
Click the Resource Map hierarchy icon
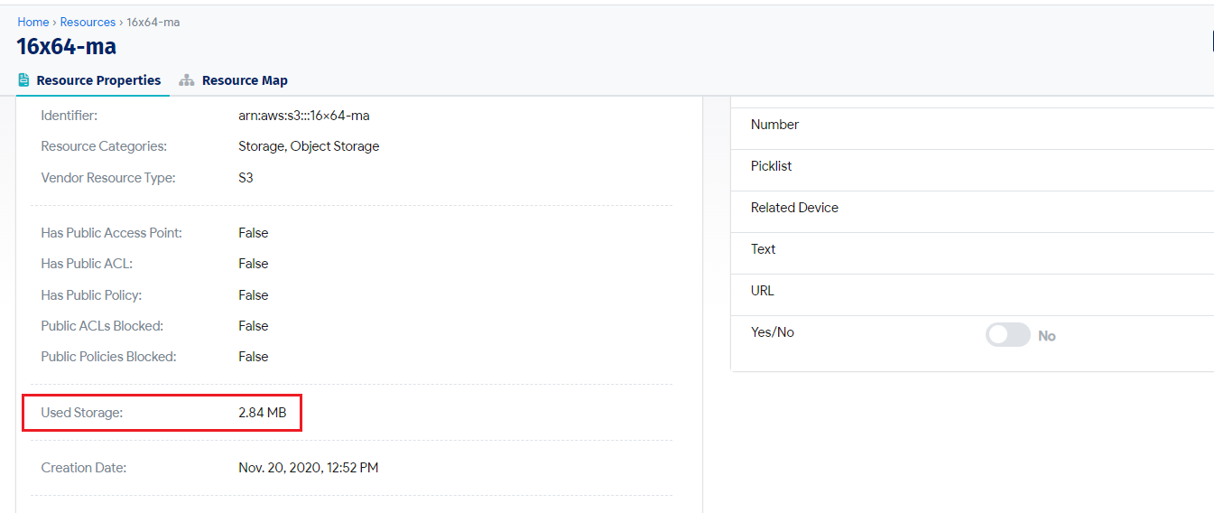187,80
